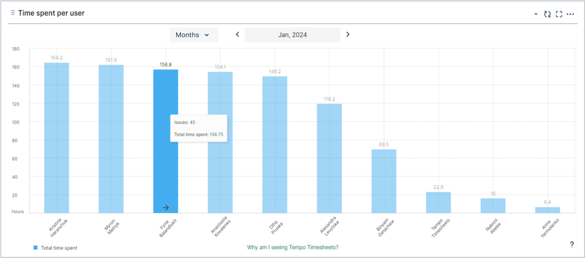Click the Time spent per user title
This screenshot has height=258, width=585.
52,13
